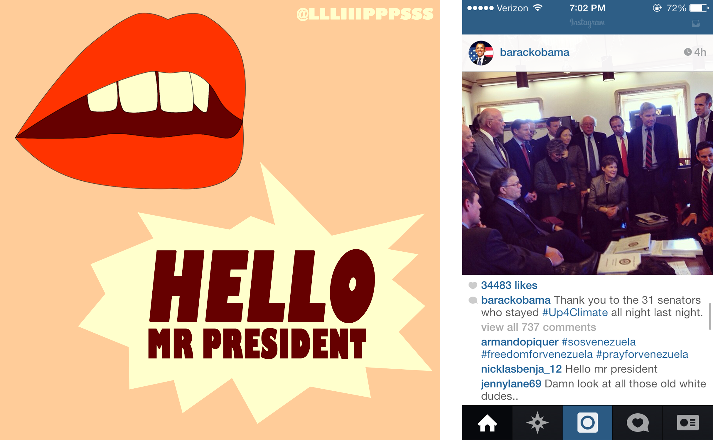
Task: Tap the heart icon beside likes
Action: point(473,285)
